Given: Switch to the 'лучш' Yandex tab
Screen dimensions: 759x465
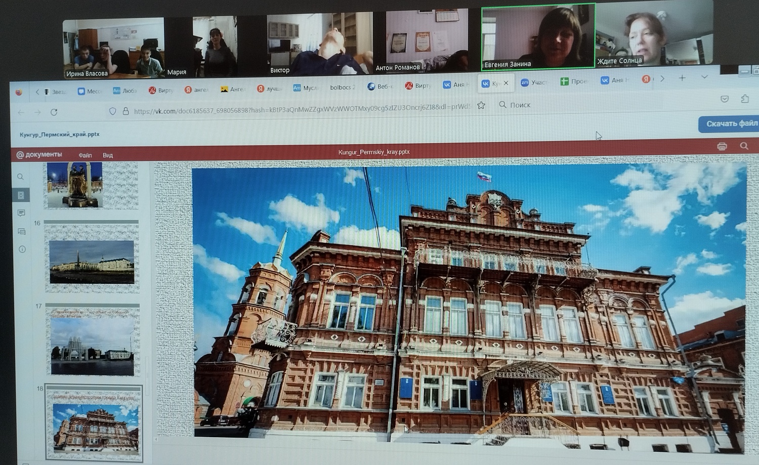Looking at the screenshot, I should [269, 89].
